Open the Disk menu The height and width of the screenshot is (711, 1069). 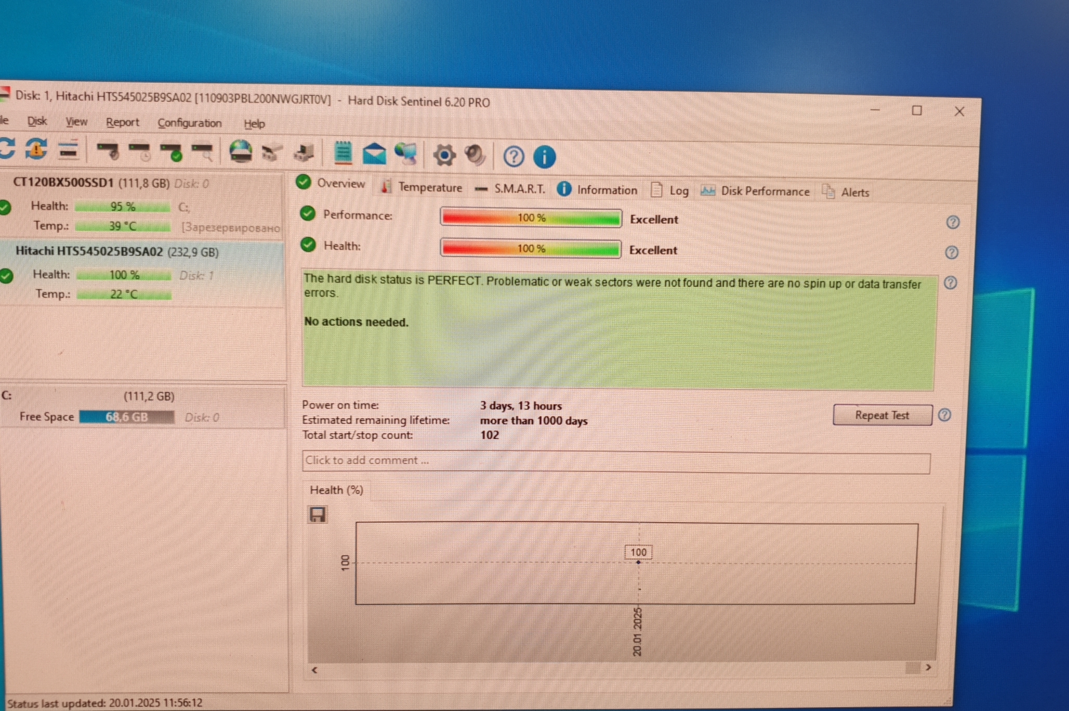[x=37, y=121]
